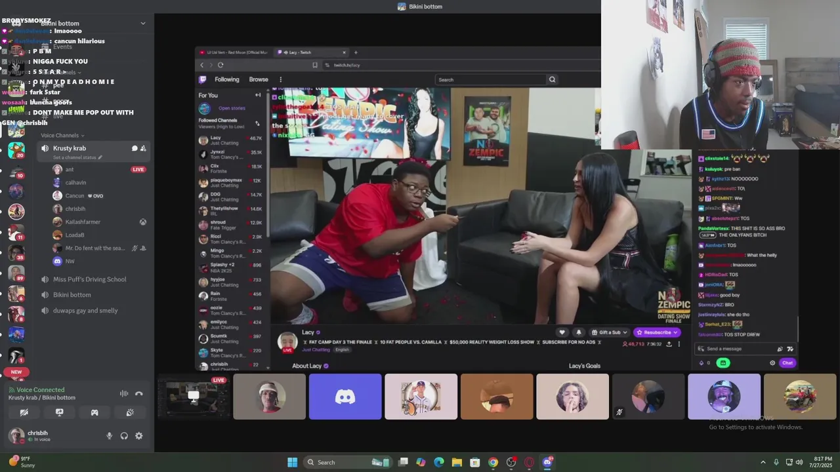Mute the microphone beside chrisbih
The width and height of the screenshot is (840, 472).
tap(110, 436)
